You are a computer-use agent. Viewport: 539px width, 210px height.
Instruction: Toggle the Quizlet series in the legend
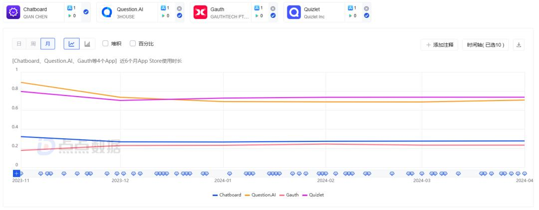click(313, 195)
